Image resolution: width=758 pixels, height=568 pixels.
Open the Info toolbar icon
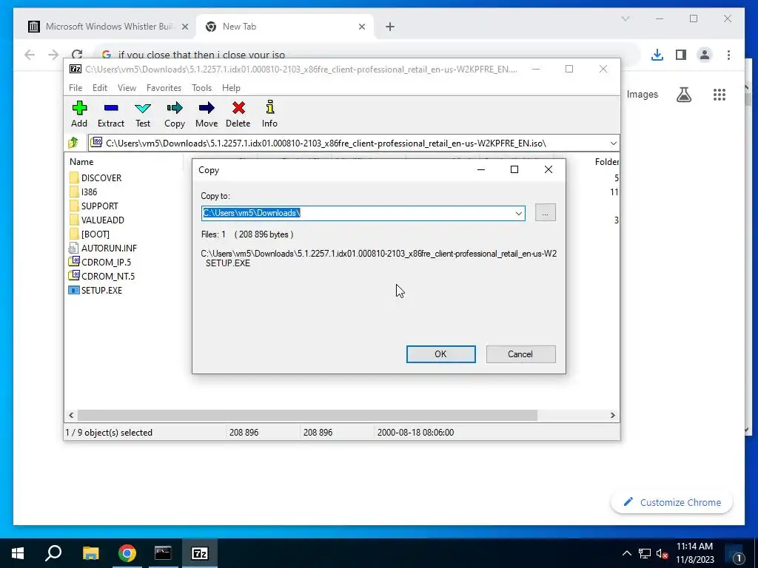[269, 114]
